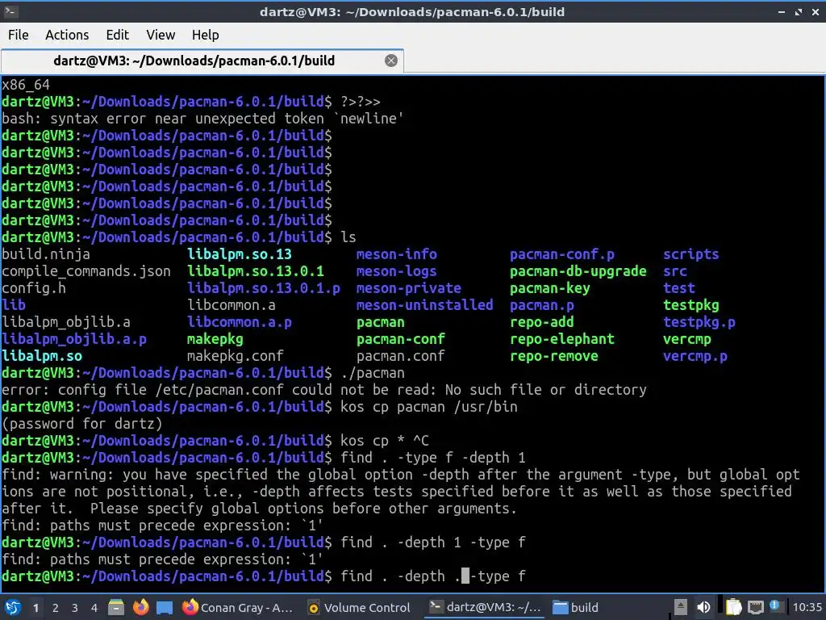Switch to workspace 3
The image size is (826, 620).
pyautogui.click(x=75, y=608)
